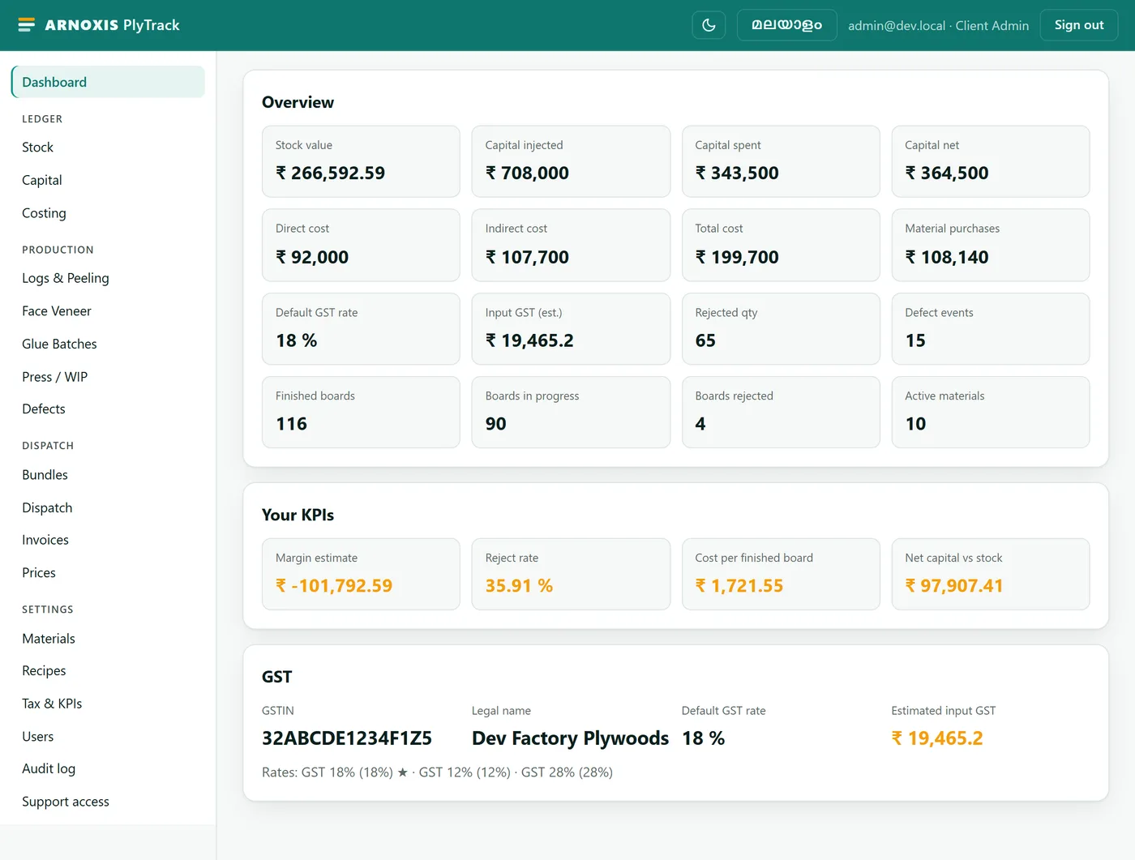This screenshot has width=1135, height=860.
Task: Open Support access settings
Action: click(x=108, y=802)
